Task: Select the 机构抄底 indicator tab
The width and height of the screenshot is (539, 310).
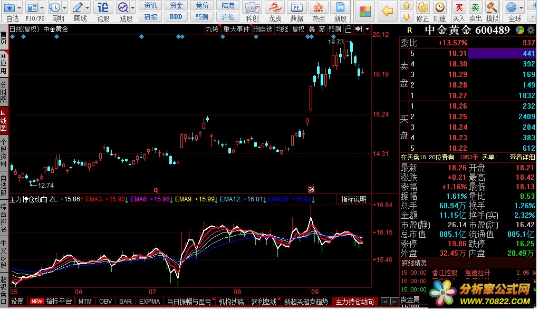Action: [231, 302]
